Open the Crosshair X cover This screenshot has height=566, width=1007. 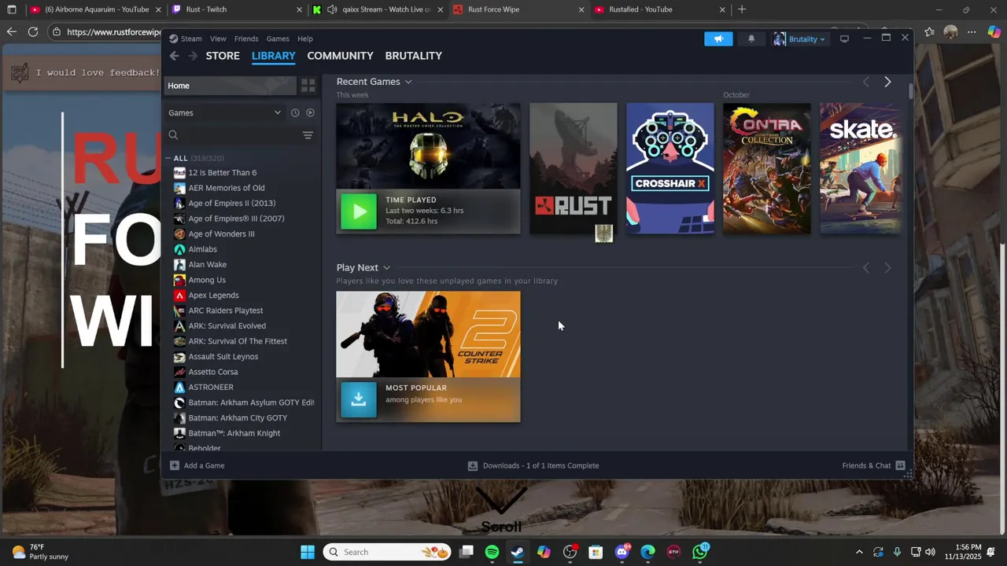pyautogui.click(x=670, y=168)
